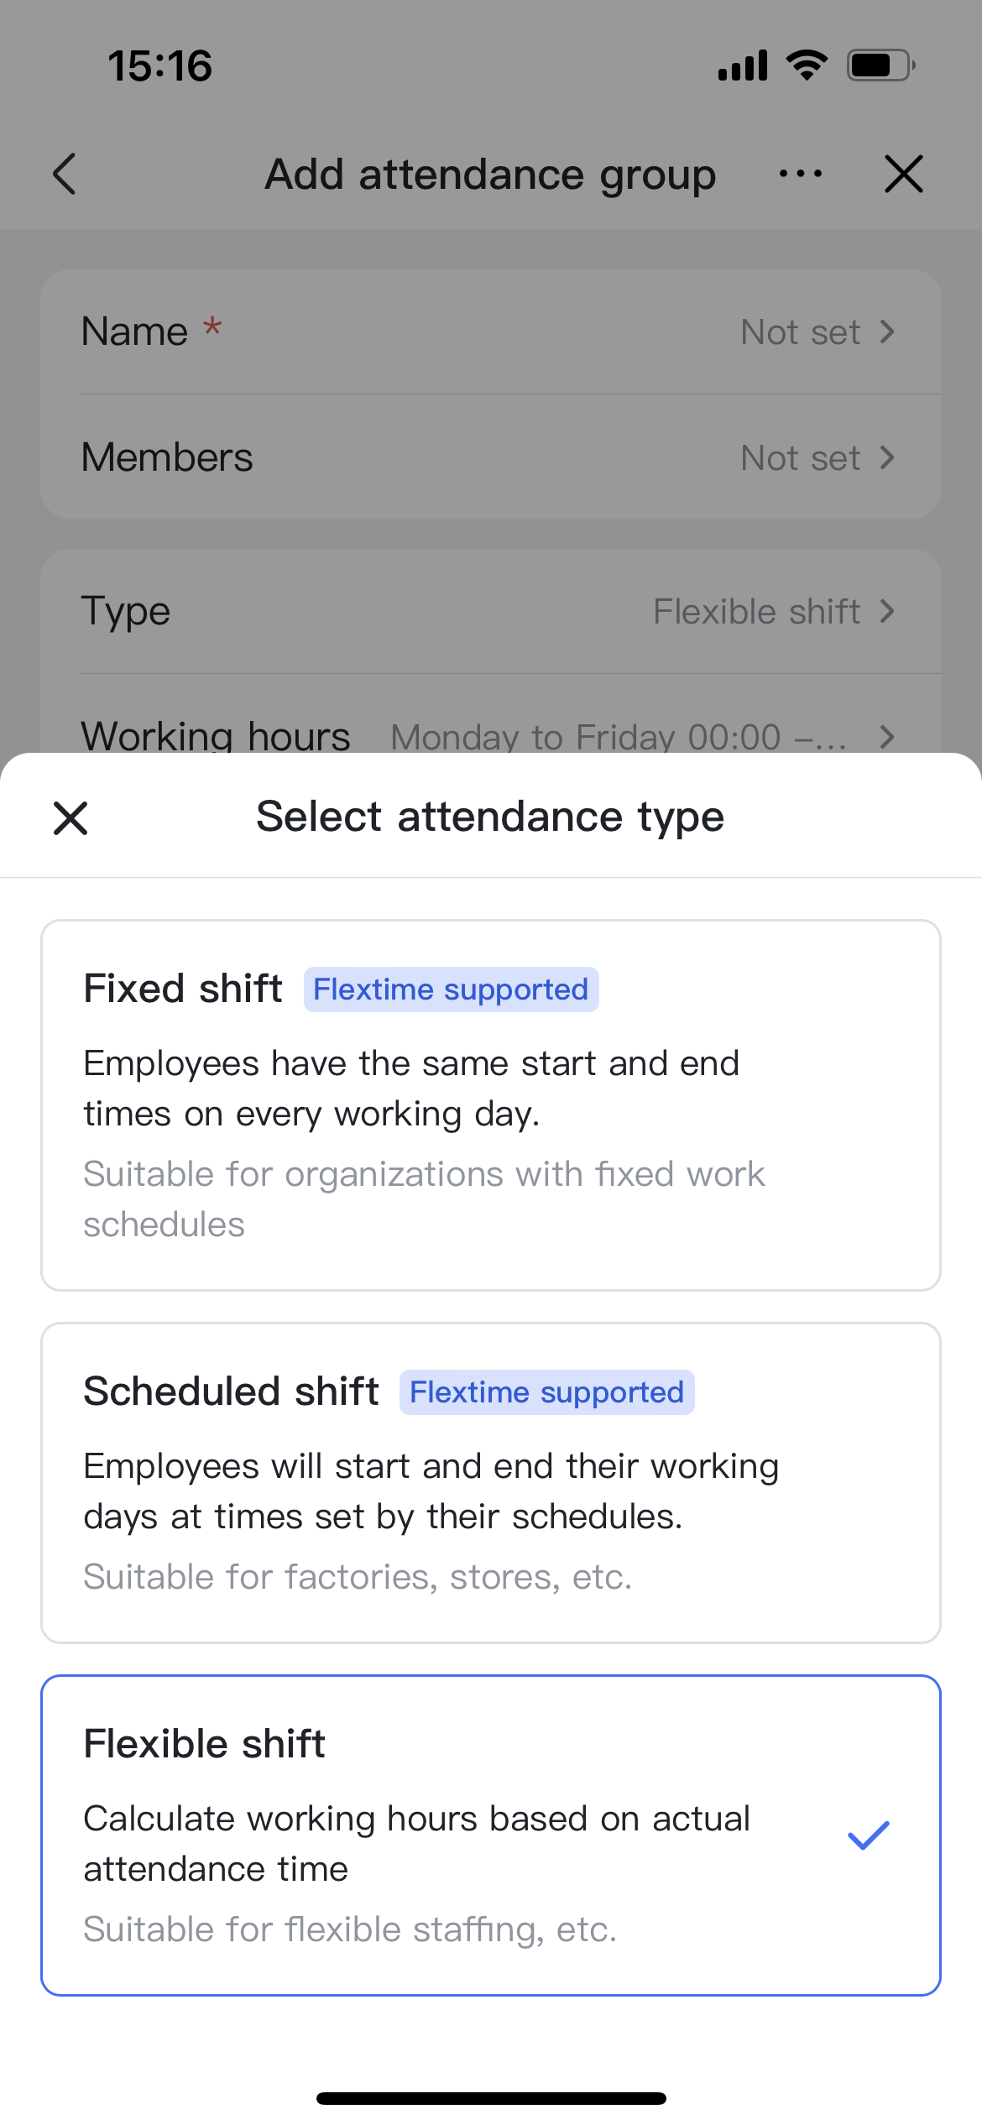
Task: Open the Name field chevron
Action: (887, 332)
